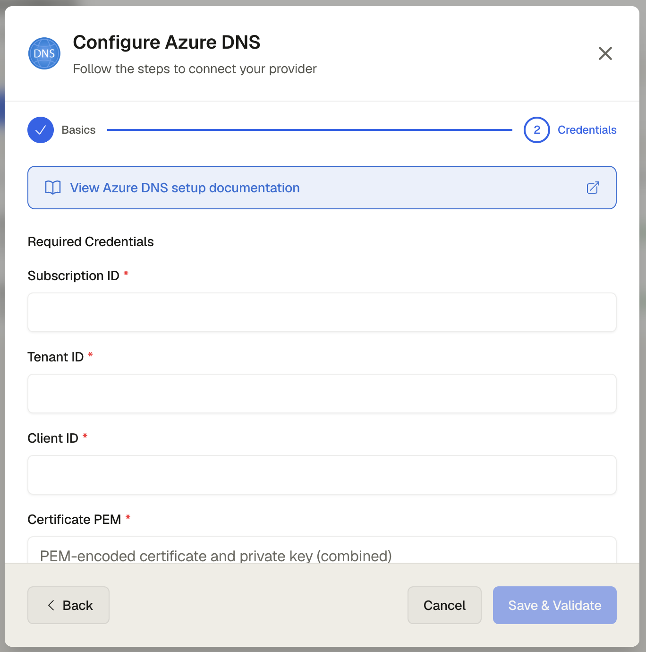Focus the Subscription ID input field
Screen dimensions: 646x652
point(322,312)
